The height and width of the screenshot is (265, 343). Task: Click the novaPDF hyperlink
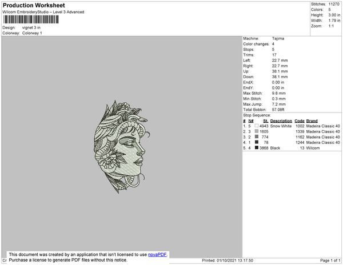[157, 255]
